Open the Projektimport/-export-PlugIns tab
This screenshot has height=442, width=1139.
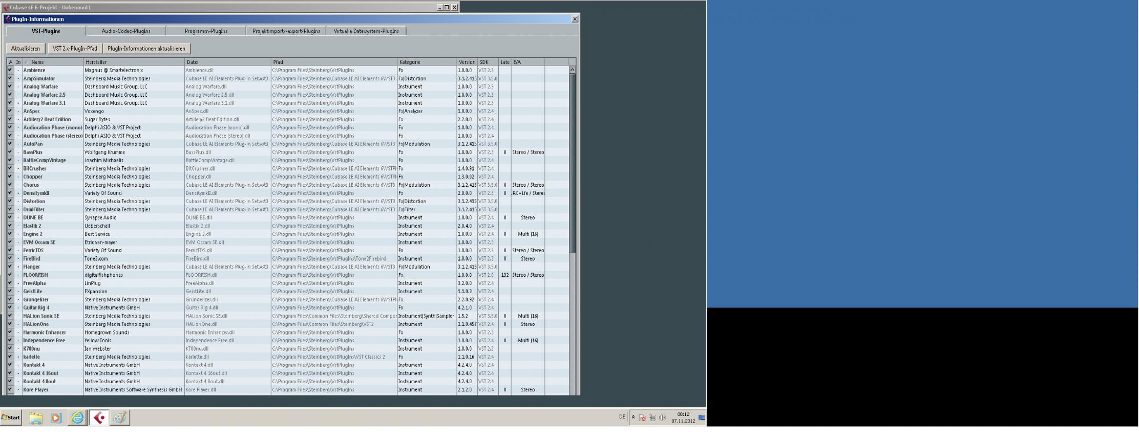point(286,31)
